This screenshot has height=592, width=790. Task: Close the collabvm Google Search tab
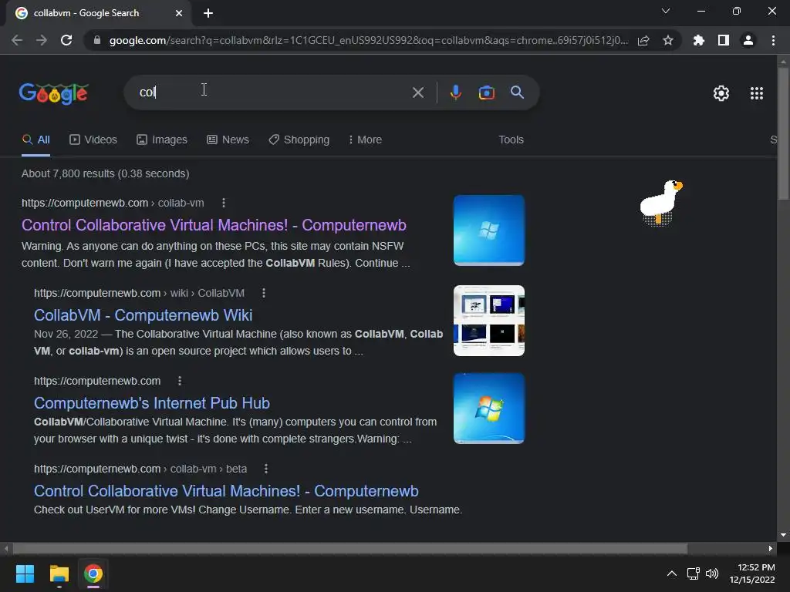pos(179,14)
